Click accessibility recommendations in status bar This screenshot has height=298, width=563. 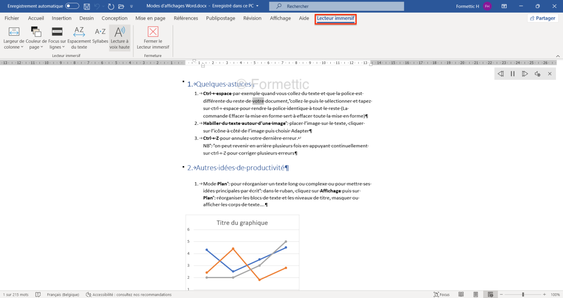pyautogui.click(x=129, y=295)
